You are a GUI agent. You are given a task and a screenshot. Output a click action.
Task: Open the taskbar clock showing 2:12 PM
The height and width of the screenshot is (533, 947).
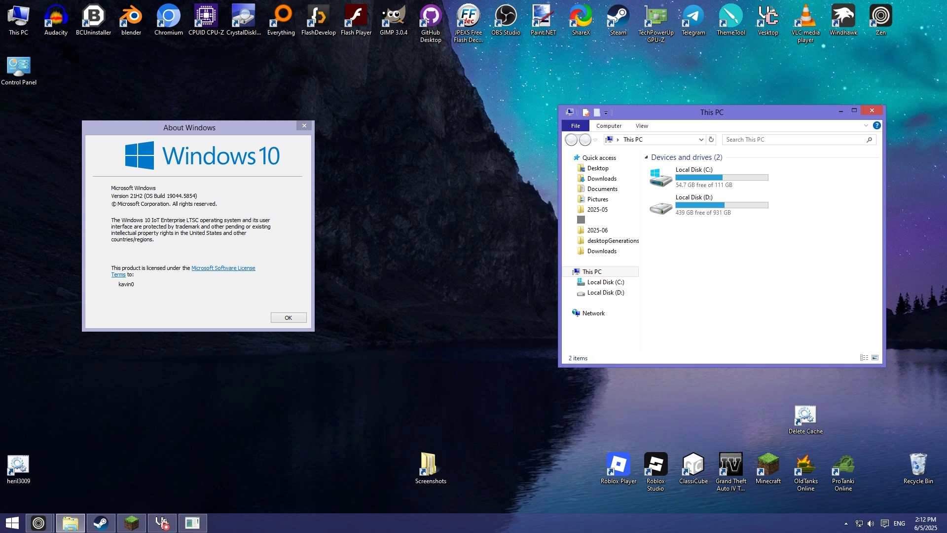[925, 524]
